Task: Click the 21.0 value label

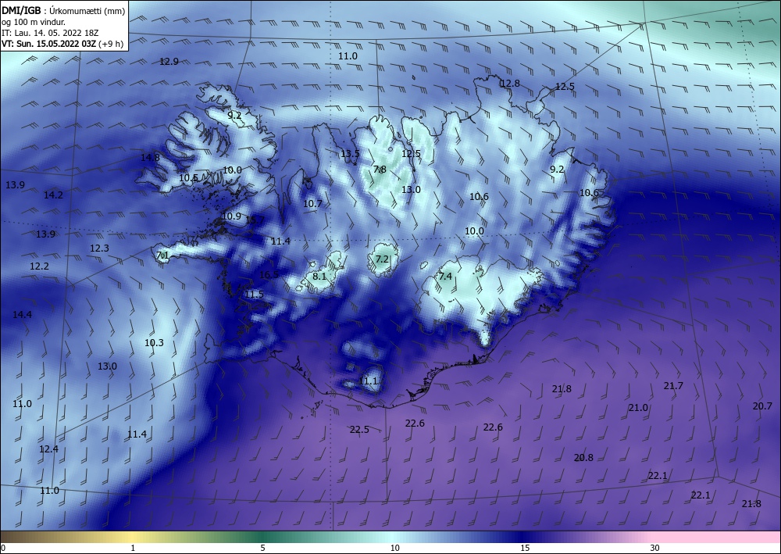Action: click(x=638, y=408)
